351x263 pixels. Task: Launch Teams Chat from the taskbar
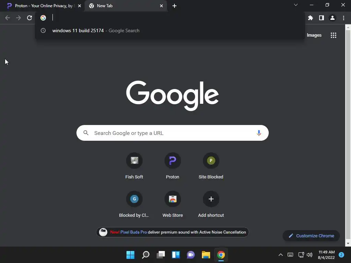point(191,255)
